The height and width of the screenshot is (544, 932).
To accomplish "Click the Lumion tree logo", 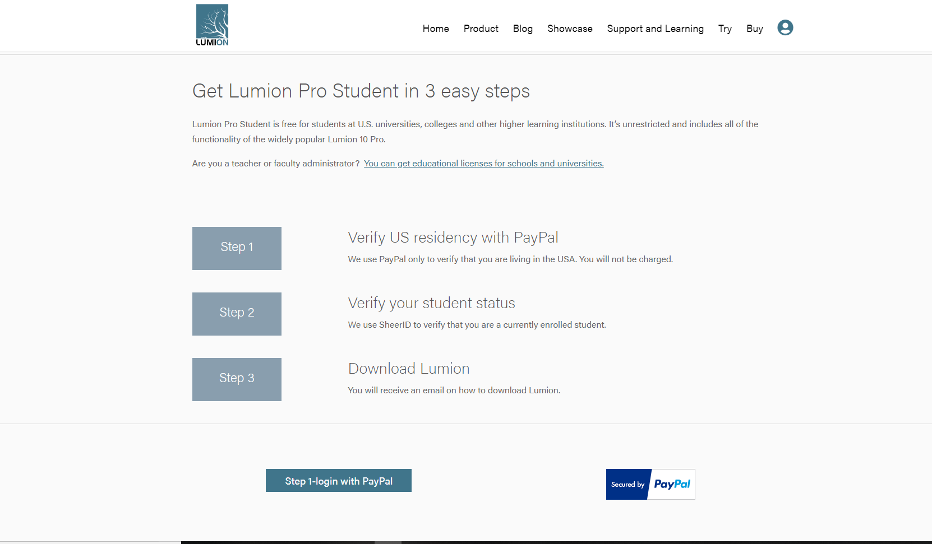I will 212,25.
